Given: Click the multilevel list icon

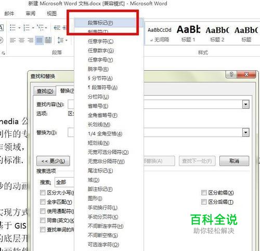Looking at the screenshot, I should click(40, 28).
